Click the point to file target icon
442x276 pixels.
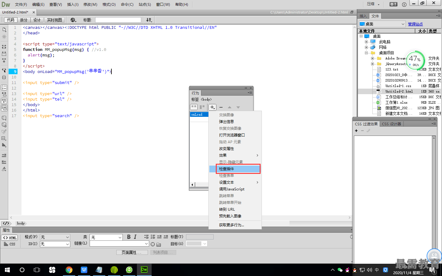click(153, 244)
